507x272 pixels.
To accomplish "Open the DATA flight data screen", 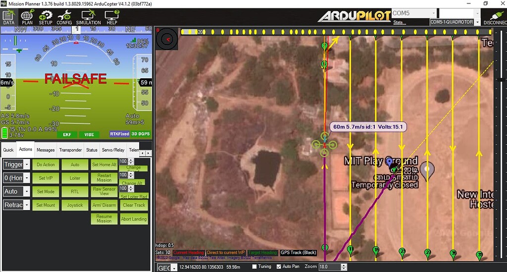I will (8, 17).
